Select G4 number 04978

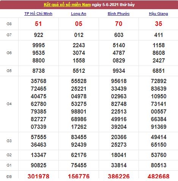[79, 96]
